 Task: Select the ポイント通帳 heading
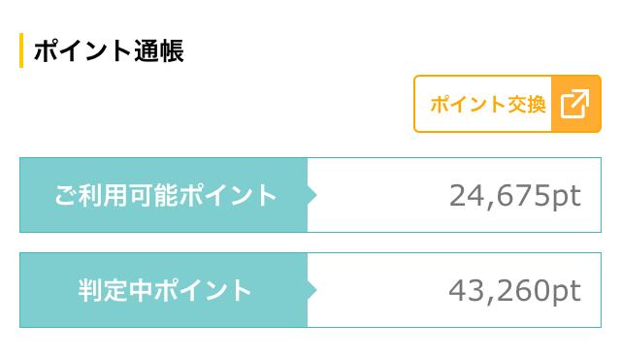109,51
